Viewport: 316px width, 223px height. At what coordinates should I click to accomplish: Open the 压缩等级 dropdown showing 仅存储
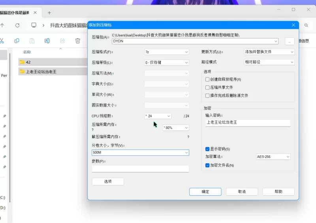tap(167, 62)
